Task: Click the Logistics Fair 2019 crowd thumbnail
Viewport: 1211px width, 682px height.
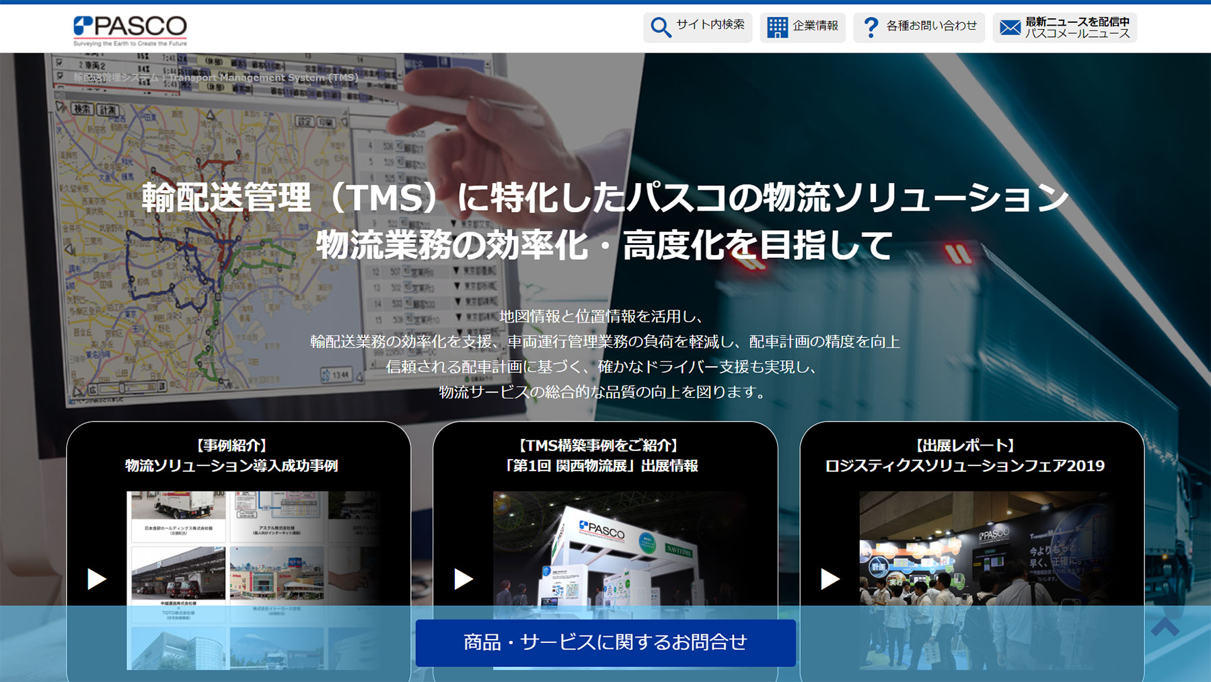Action: click(x=988, y=580)
